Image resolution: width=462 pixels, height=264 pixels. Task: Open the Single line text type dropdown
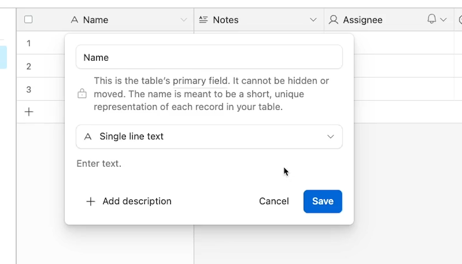pos(209,137)
